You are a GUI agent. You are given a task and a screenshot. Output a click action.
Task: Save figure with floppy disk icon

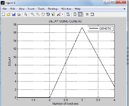[14, 14]
